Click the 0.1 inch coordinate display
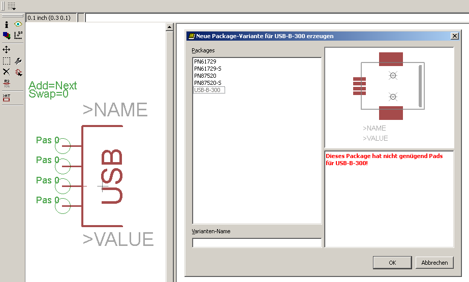This screenshot has height=282, width=469. (51, 18)
